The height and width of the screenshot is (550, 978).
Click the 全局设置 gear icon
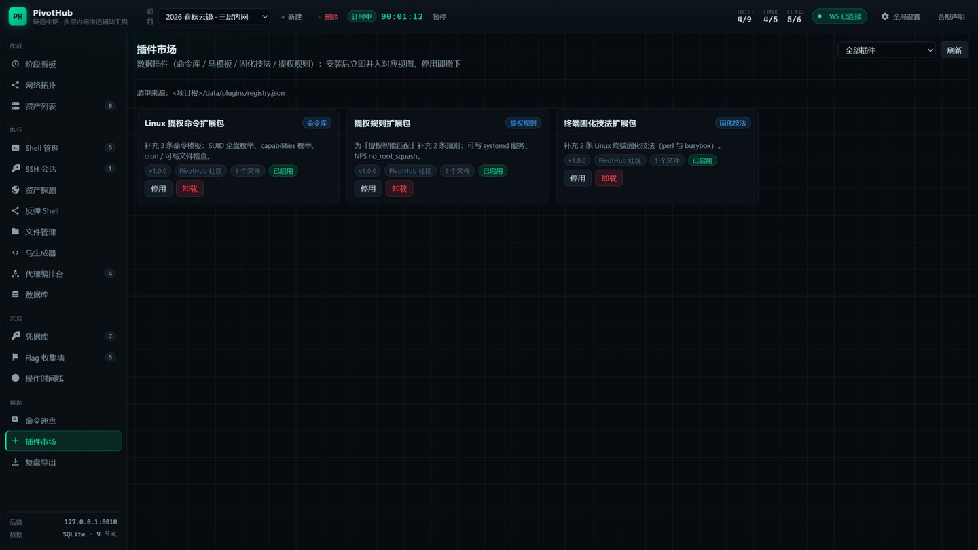pyautogui.click(x=885, y=16)
